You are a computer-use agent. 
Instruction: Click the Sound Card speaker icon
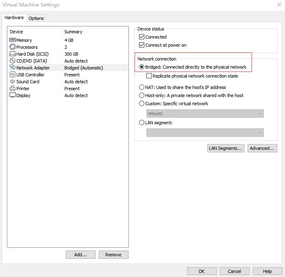point(12,81)
